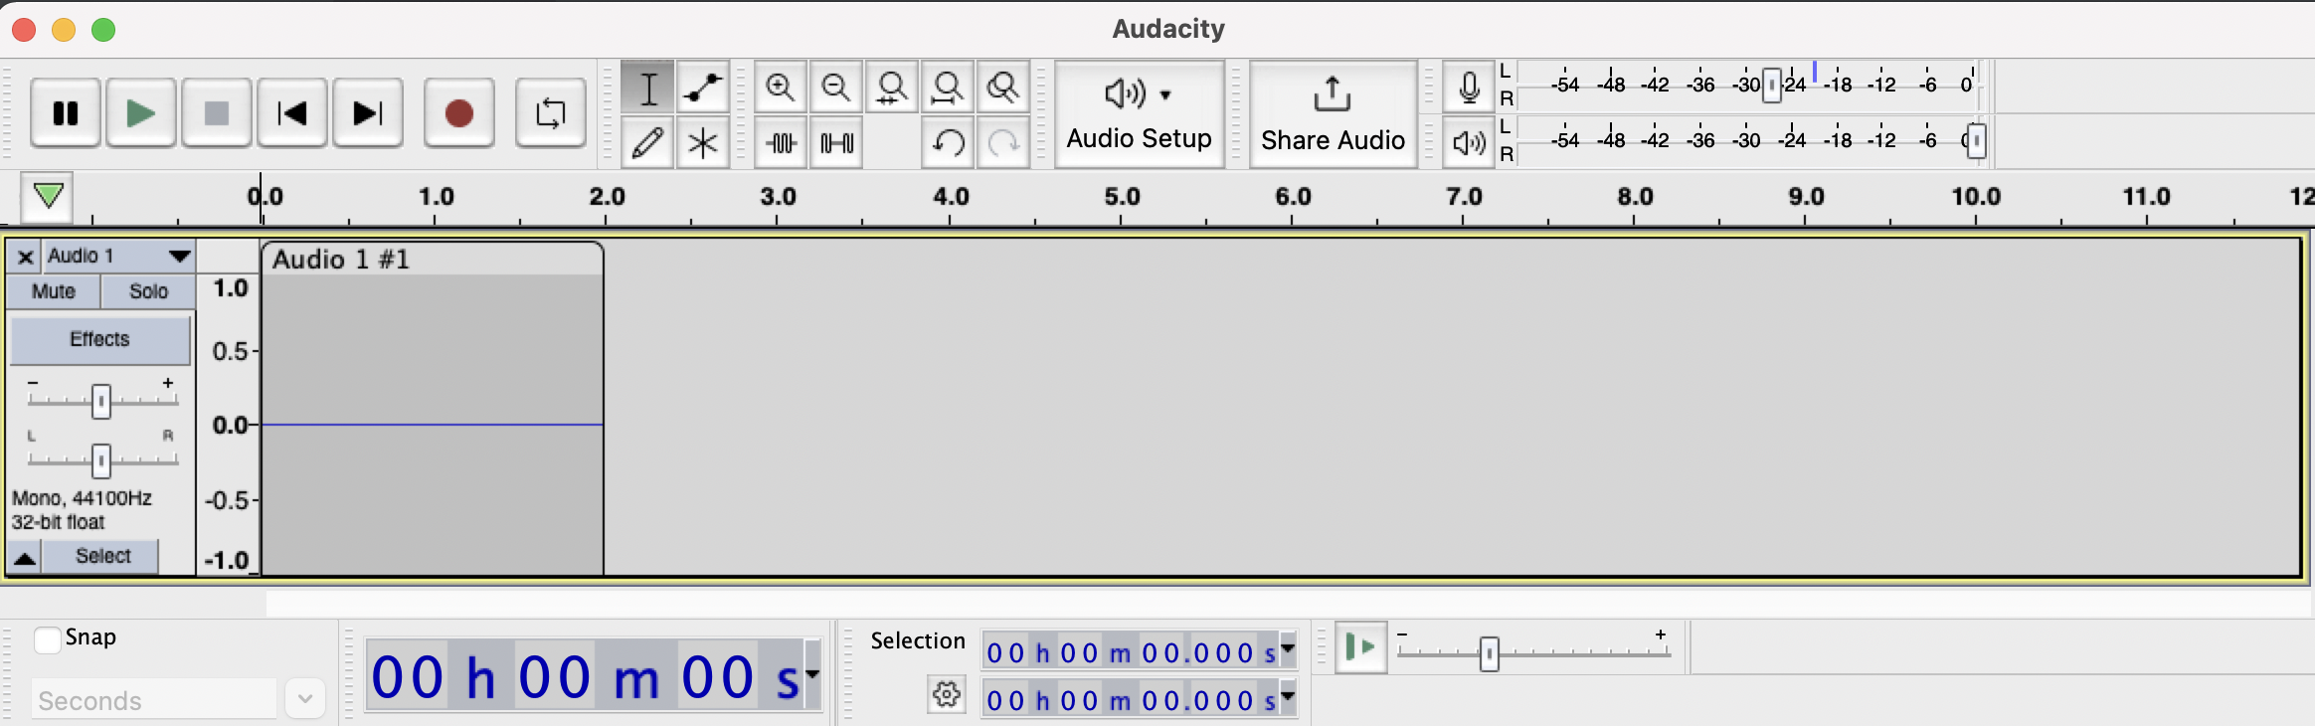Click the vertical scale value 0.5
Screen dimensions: 2315x726
230,351
